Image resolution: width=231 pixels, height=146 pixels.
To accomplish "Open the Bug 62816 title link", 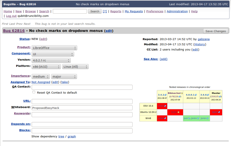I will click(x=14, y=31).
